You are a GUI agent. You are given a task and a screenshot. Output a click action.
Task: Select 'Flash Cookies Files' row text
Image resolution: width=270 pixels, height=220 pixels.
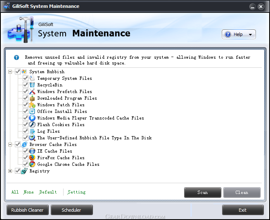click(x=61, y=124)
